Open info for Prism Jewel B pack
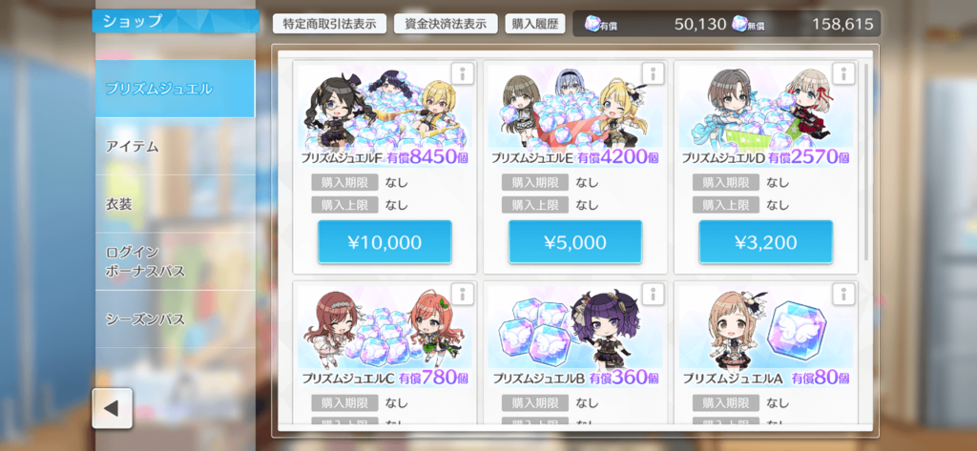This screenshot has width=977, height=451. tap(653, 294)
